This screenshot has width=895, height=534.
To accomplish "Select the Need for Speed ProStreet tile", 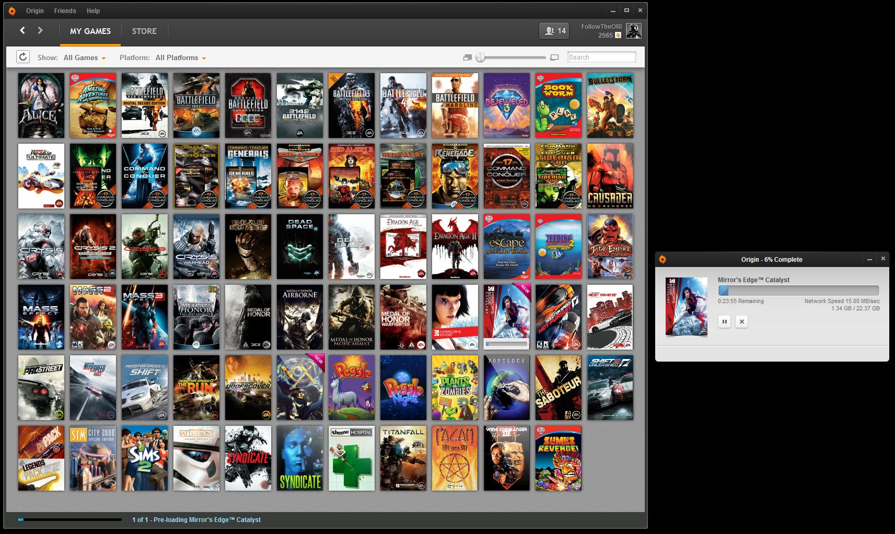I will click(41, 388).
